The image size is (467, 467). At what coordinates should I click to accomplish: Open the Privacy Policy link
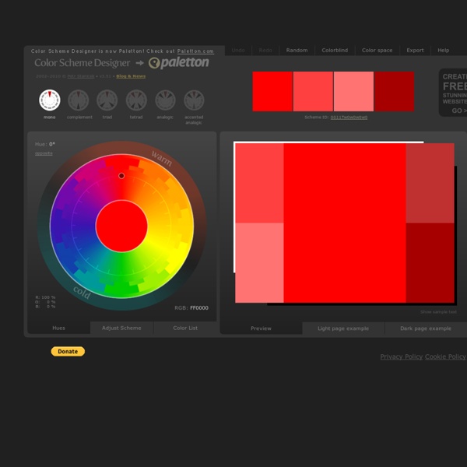coord(401,356)
